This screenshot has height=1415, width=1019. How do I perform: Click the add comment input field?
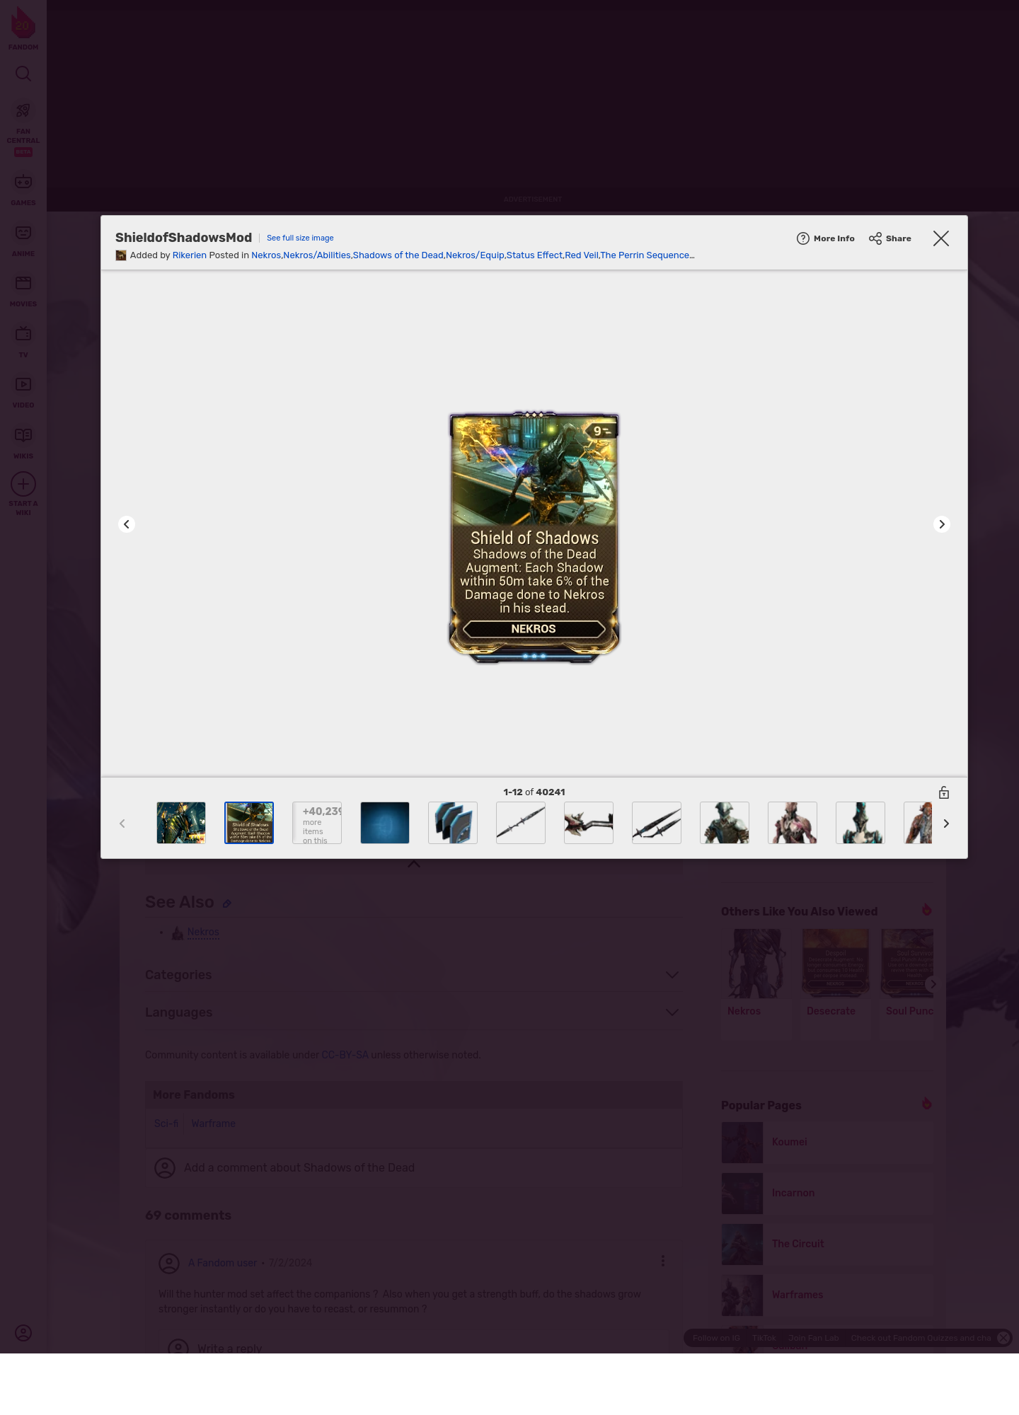point(414,1168)
